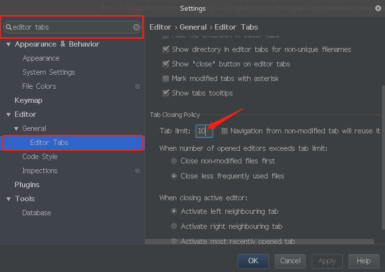This screenshot has height=272, width=385.
Task: Collapse the Editor tree node
Action: coord(9,114)
